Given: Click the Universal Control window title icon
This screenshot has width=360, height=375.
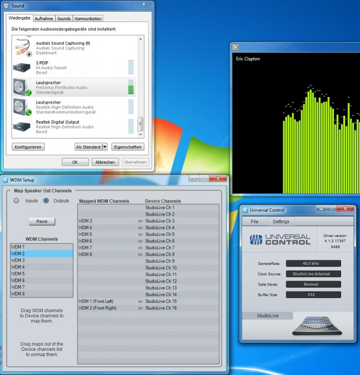Looking at the screenshot, I should (245, 210).
